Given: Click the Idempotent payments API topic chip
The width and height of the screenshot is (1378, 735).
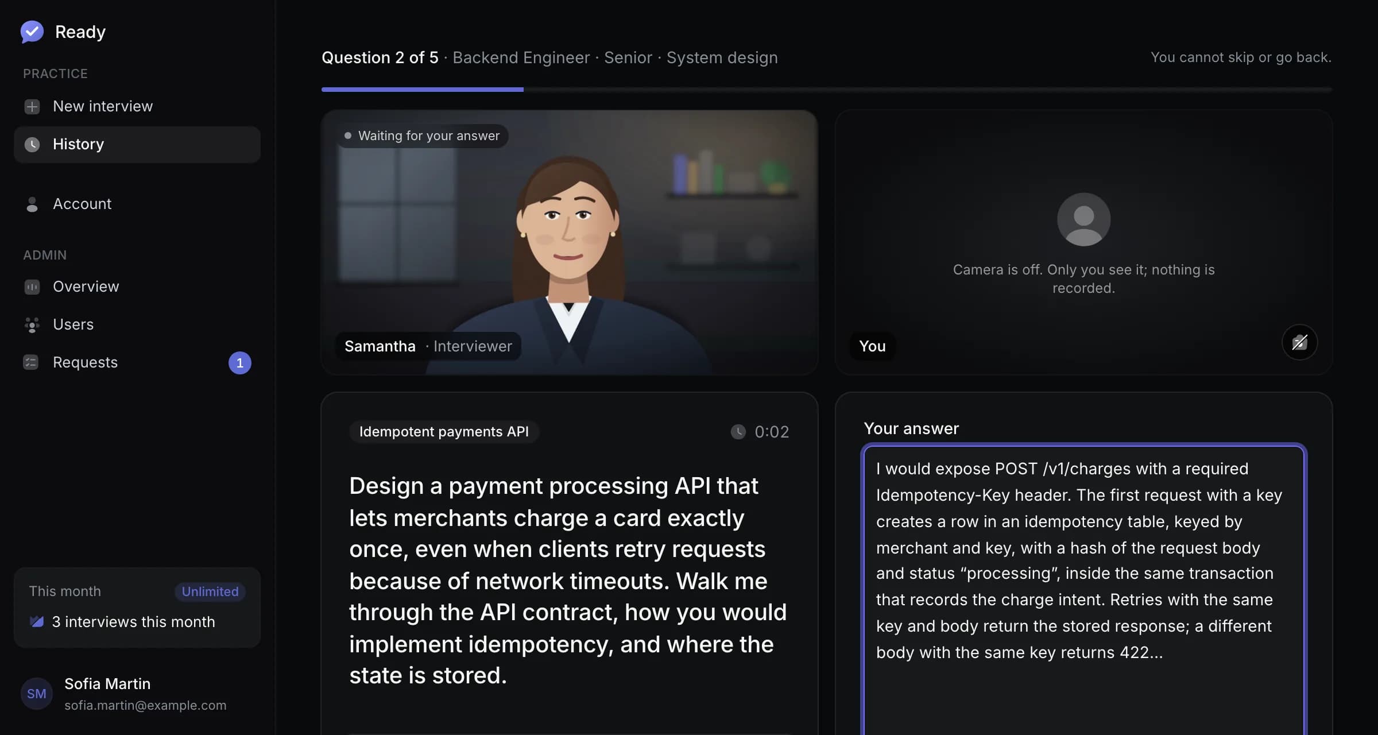Looking at the screenshot, I should click(444, 432).
